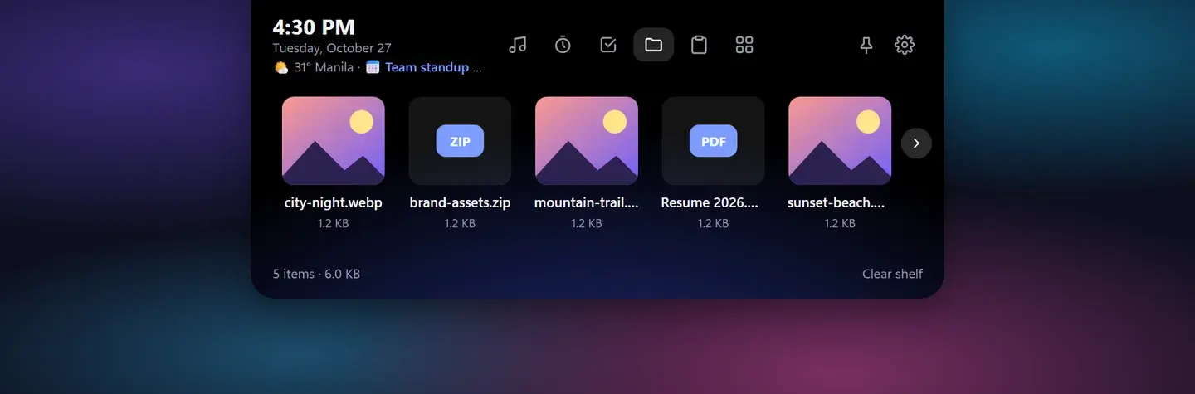Open settings gear

[x=905, y=45]
